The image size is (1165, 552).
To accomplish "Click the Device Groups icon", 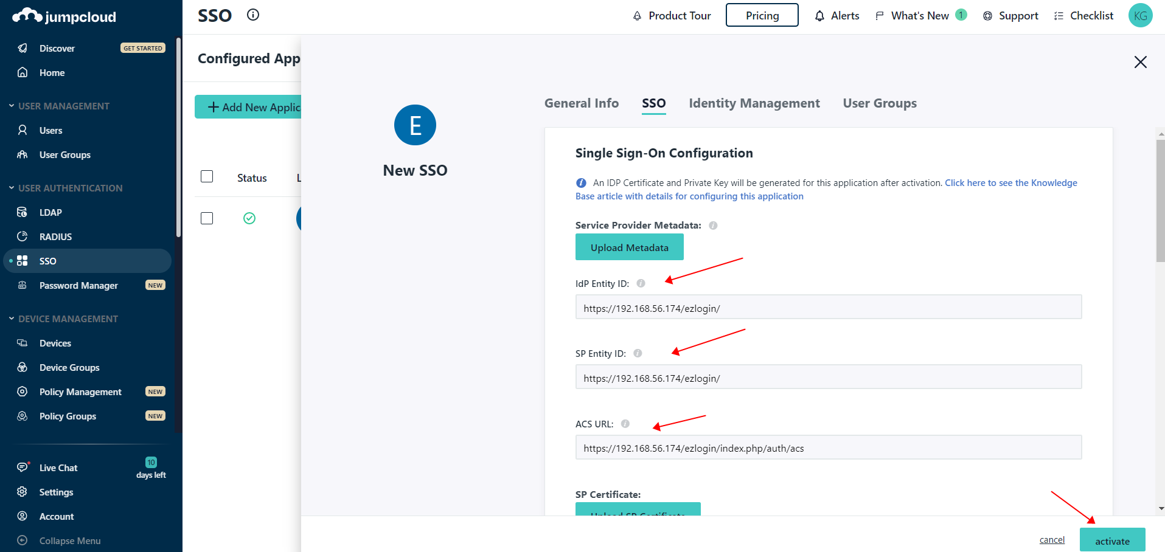I will pos(23,367).
